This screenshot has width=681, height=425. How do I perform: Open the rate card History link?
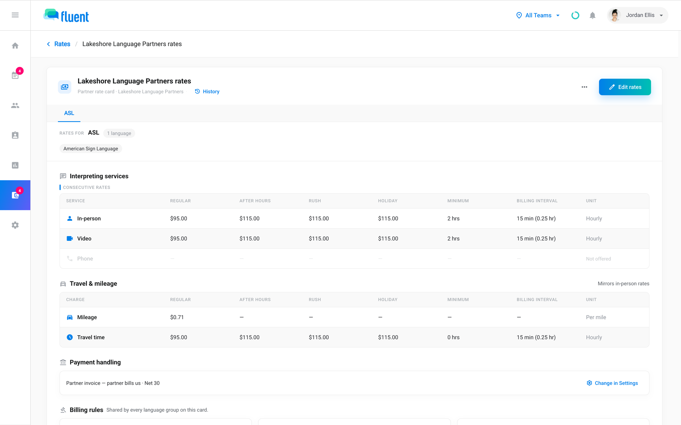pyautogui.click(x=207, y=91)
